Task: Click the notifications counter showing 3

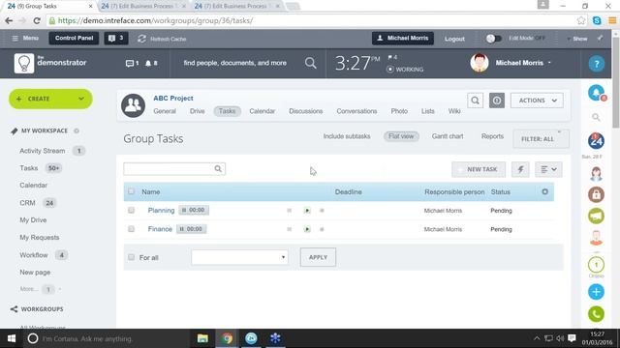Action: [116, 39]
